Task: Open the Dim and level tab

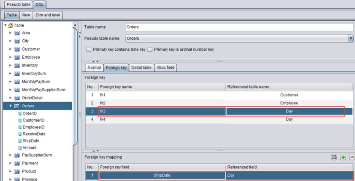Action: (48, 15)
